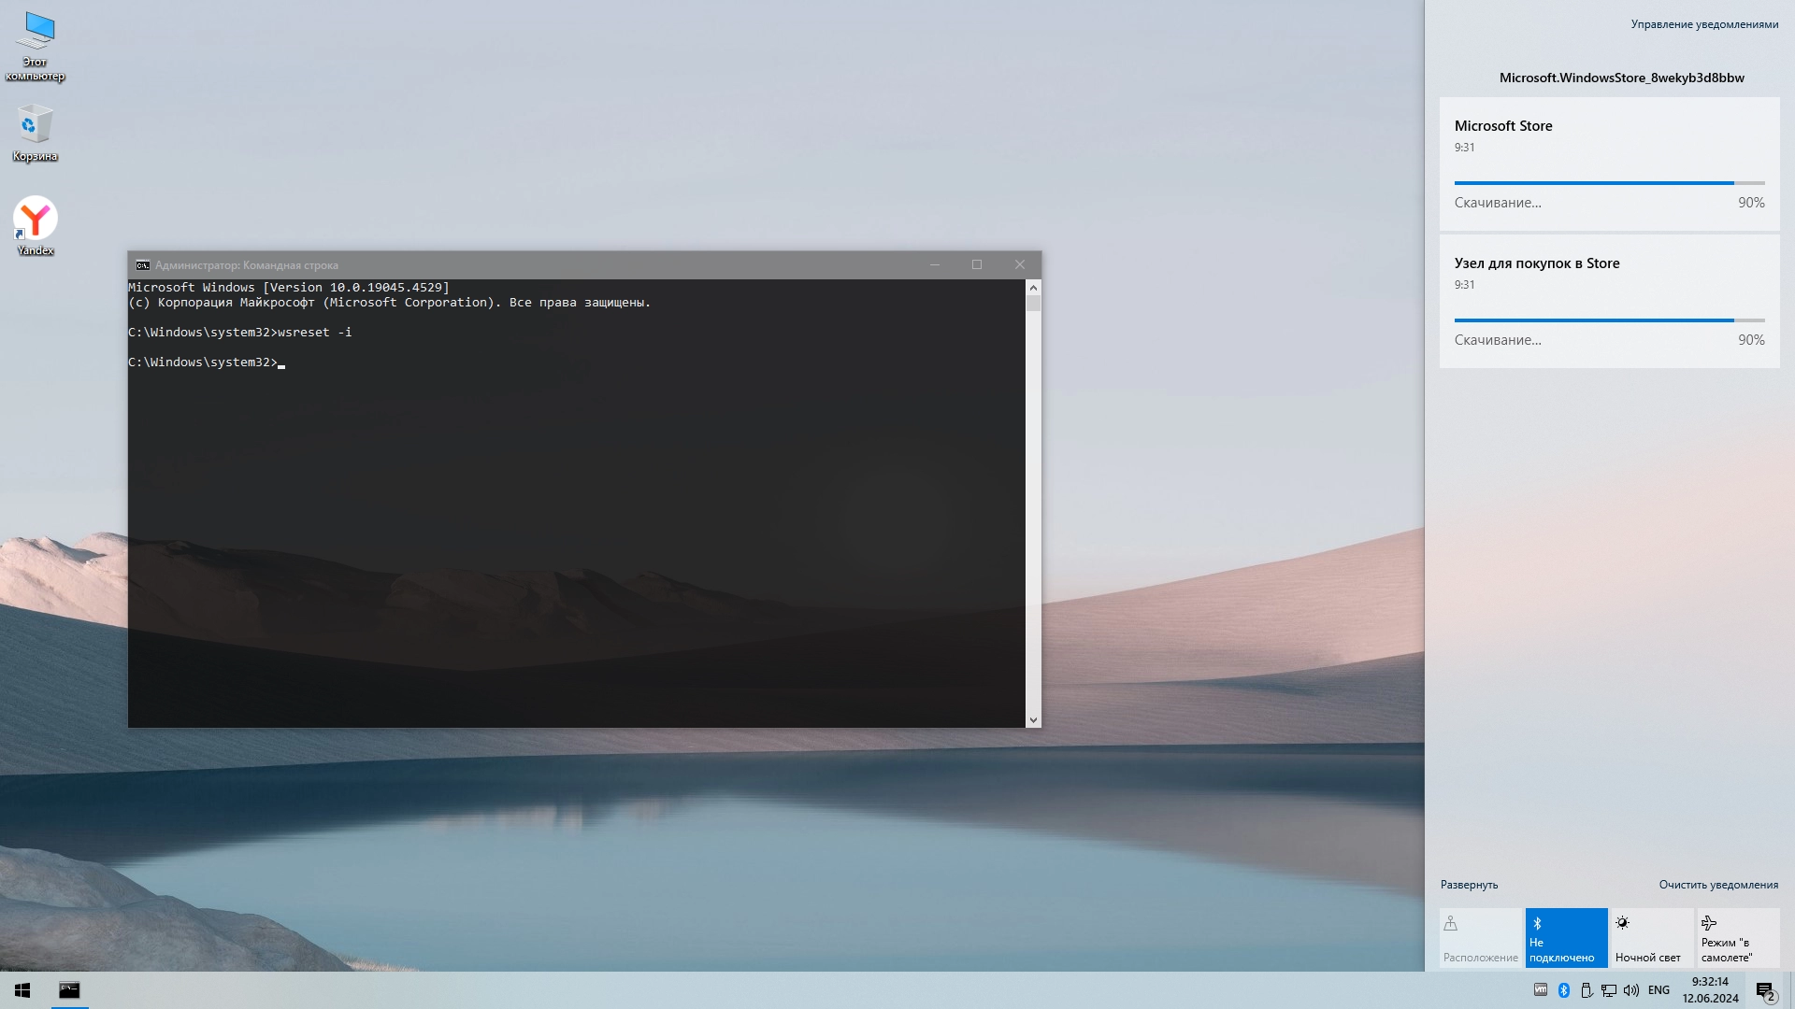Open Action Center via notifications icon
The height and width of the screenshot is (1009, 1795).
1765,990
